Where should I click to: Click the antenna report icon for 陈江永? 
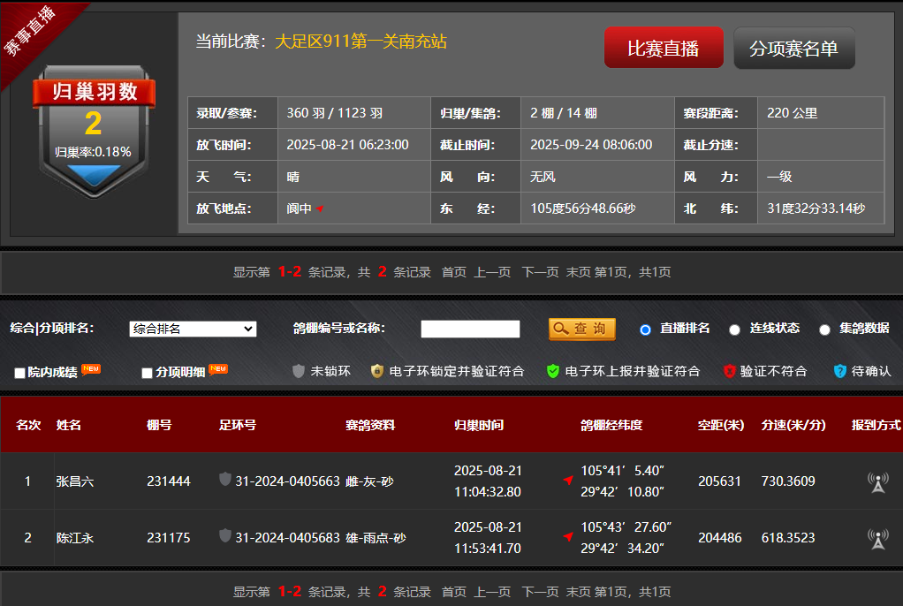(877, 539)
